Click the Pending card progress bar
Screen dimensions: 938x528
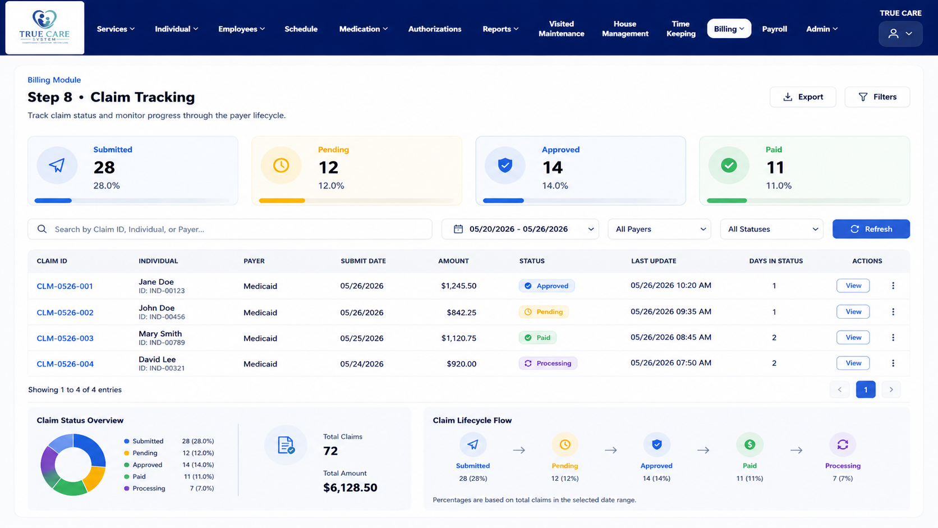click(x=356, y=200)
